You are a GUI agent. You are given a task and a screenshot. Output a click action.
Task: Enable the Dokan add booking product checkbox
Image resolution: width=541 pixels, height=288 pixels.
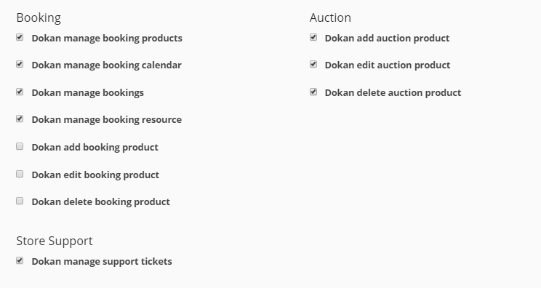(20, 146)
